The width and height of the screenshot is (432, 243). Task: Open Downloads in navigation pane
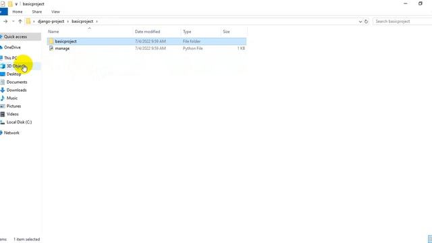pos(16,90)
